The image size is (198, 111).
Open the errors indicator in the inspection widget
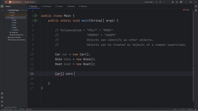pyautogui.click(x=184, y=10)
